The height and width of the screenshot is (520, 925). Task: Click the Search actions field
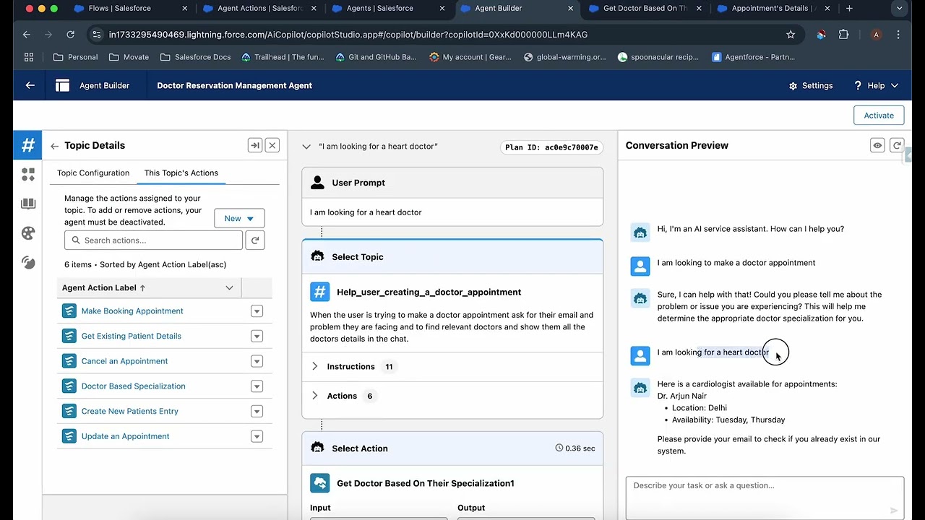point(153,240)
